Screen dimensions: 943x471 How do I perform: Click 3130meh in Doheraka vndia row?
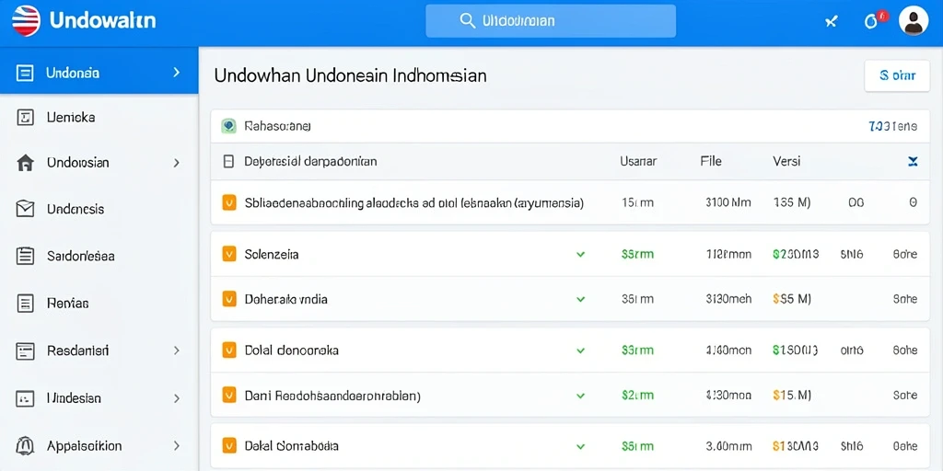[x=728, y=299]
